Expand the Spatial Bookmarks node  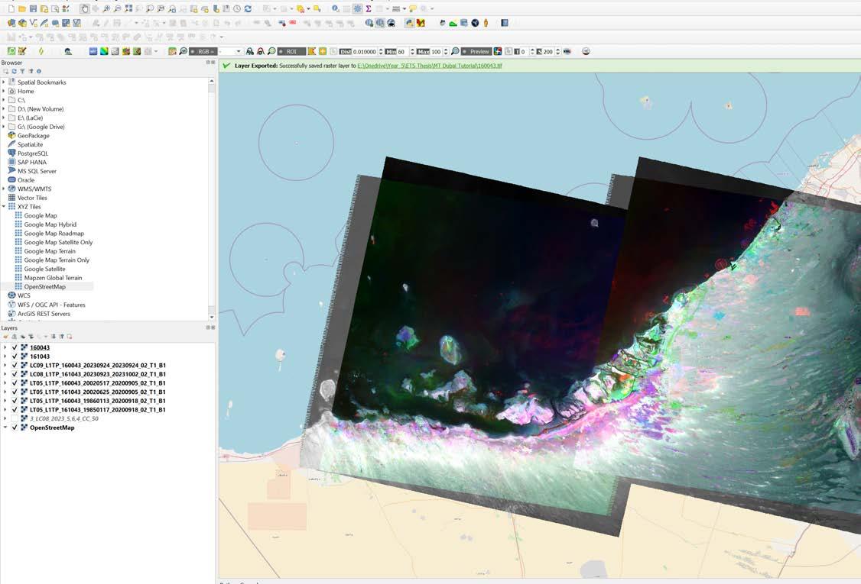[4, 82]
